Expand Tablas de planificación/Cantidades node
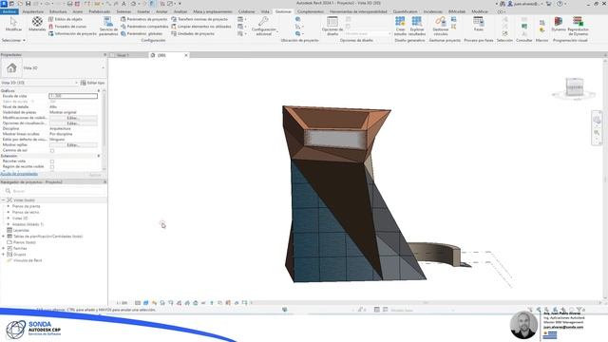The width and height of the screenshot is (608, 342). (x=4, y=237)
